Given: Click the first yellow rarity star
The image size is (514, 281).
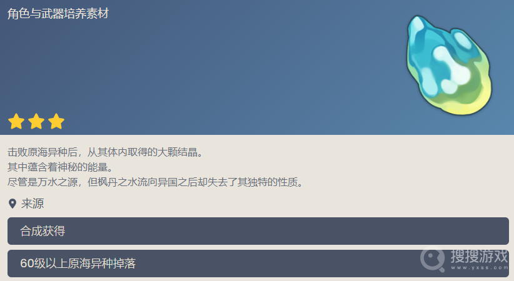Looking at the screenshot, I should pos(16,121).
